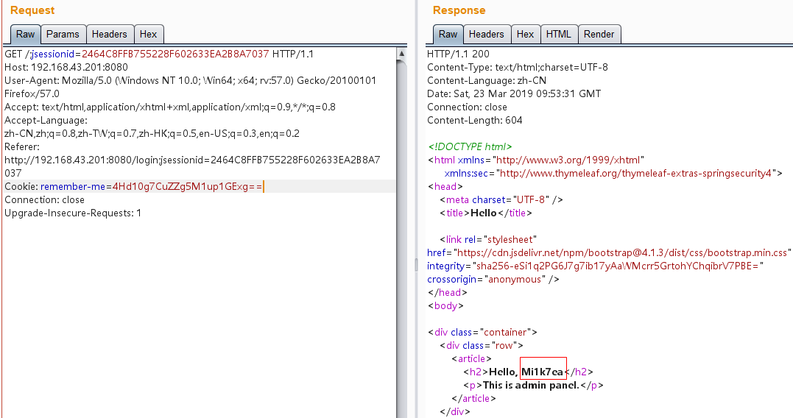Click the Host header line in request
This screenshot has height=418, width=793.
[x=55, y=68]
